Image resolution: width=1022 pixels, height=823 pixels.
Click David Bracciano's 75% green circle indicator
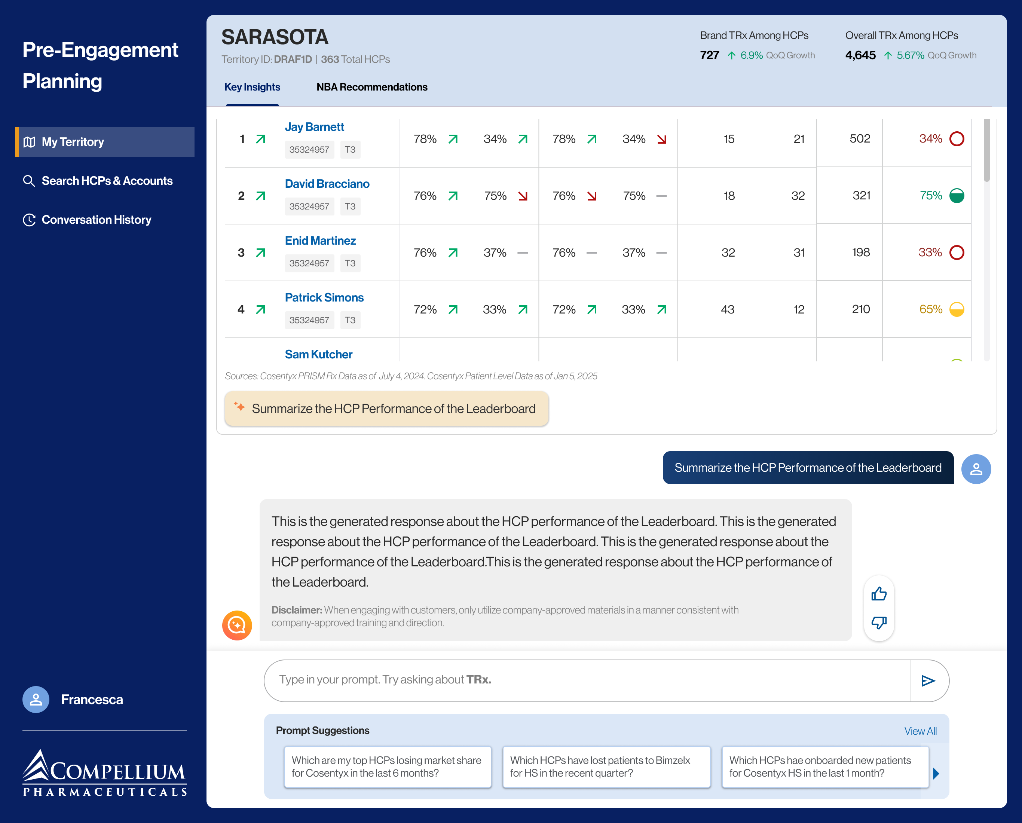[x=957, y=196]
